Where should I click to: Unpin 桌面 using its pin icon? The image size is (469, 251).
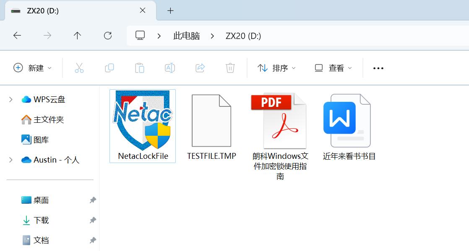pos(93,200)
